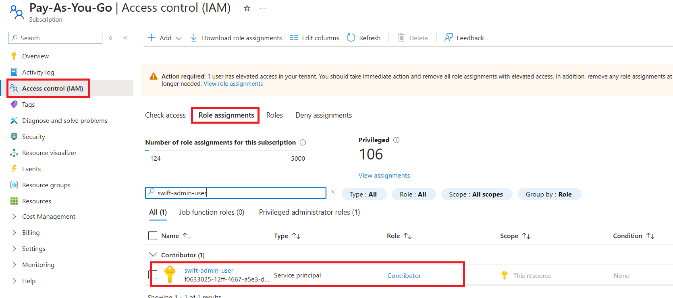Open the more options ellipsis in header

263,8
